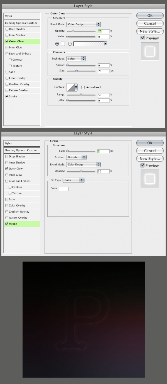Uncheck Outer Glow in upper dialog

click(7, 41)
